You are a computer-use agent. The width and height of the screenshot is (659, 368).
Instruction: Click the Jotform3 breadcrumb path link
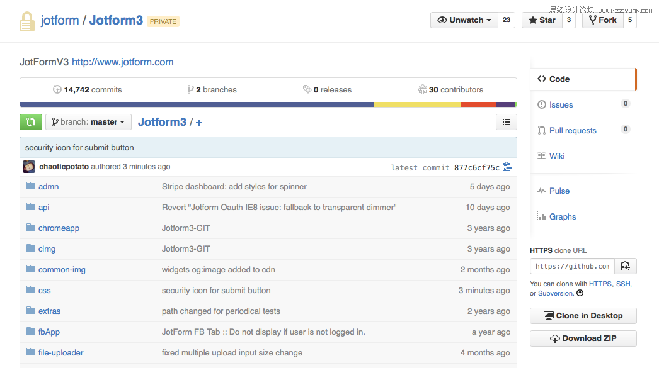point(162,122)
